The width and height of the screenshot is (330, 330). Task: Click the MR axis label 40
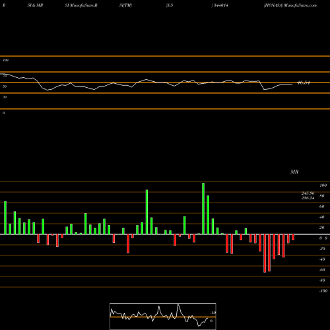pyautogui.click(x=322, y=217)
